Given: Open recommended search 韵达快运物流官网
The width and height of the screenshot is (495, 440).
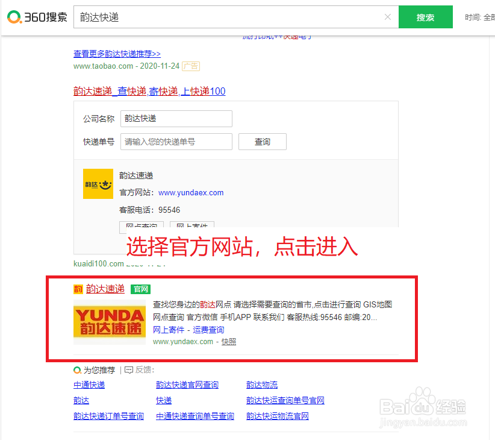Looking at the screenshot, I should (x=278, y=416).
